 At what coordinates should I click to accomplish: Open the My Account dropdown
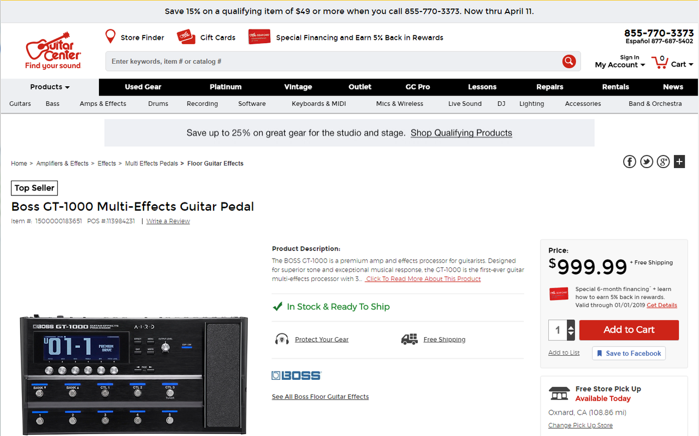point(620,64)
